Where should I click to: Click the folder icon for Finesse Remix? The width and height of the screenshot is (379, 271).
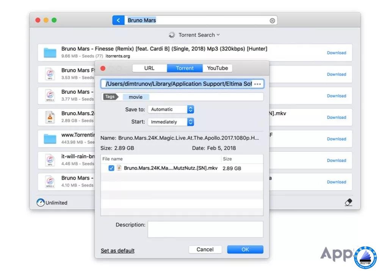point(50,53)
